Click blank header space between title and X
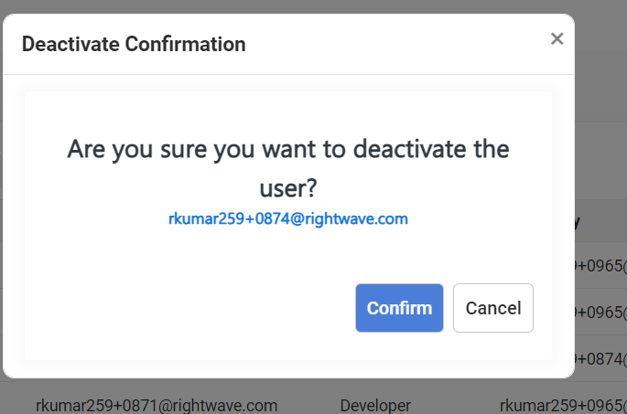The image size is (627, 414). [395, 44]
